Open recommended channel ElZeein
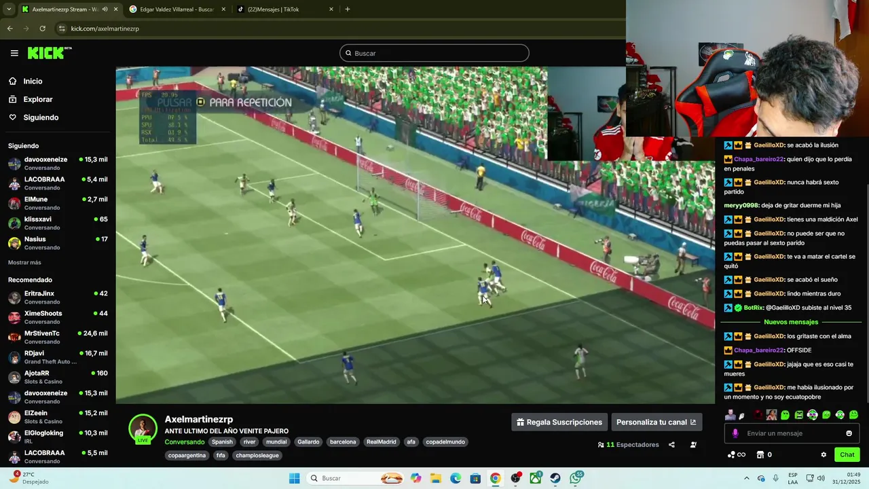The image size is (869, 489). click(58, 416)
